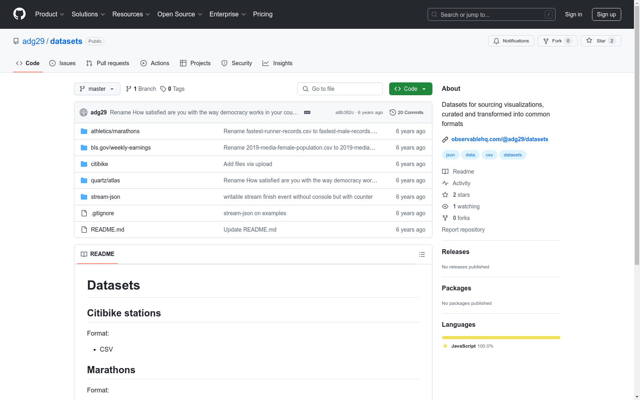Open the bls.gov/weekly-earnings folder
The image size is (640, 400).
pos(121,148)
